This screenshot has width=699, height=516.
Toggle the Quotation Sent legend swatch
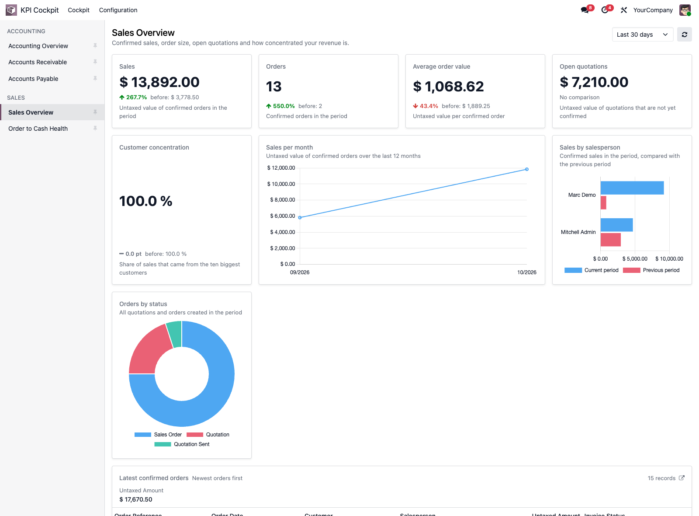coord(163,444)
